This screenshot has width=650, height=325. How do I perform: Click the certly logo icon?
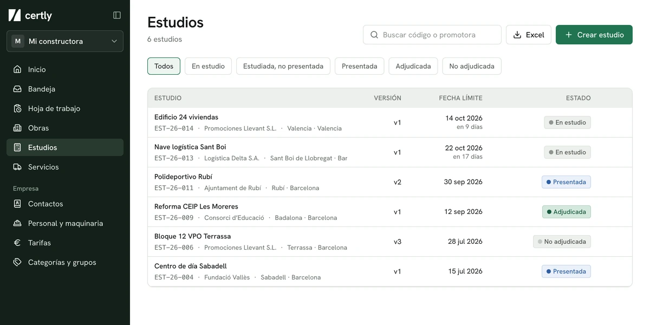point(15,15)
